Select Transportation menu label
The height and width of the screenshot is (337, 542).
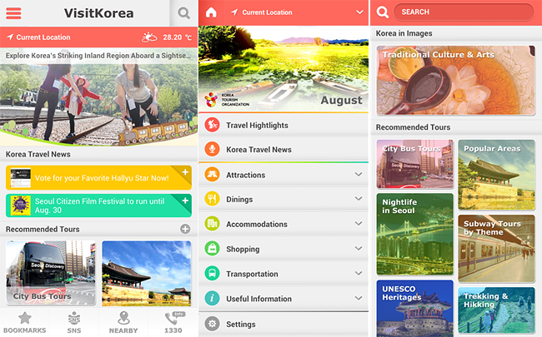pos(252,274)
